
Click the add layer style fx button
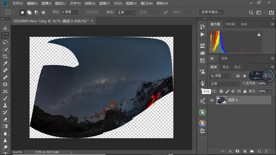tap(230, 151)
